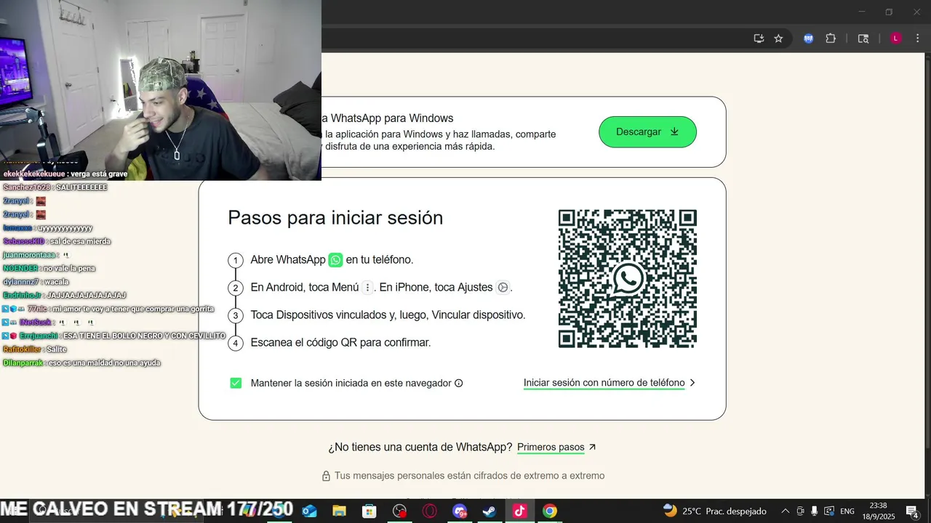Image resolution: width=931 pixels, height=523 pixels.
Task: Open the blue round extension icon
Action: (x=808, y=38)
